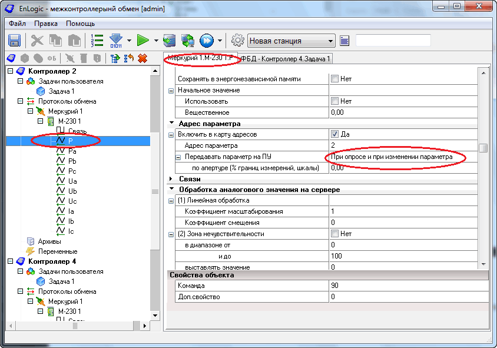Select parameter Ua in the tree
The image size is (497, 348).
tap(72, 181)
